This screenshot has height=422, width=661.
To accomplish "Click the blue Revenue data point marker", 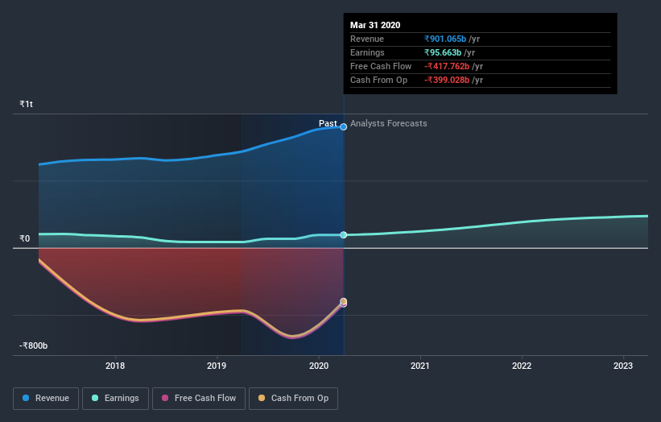I will (x=344, y=126).
